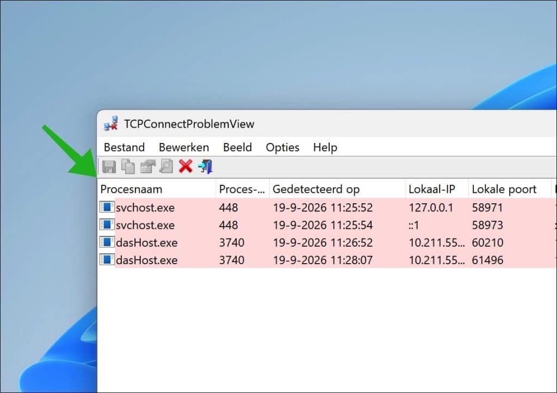Click local port 60210 cell
Image resolution: width=557 pixels, height=393 pixels.
click(x=487, y=242)
